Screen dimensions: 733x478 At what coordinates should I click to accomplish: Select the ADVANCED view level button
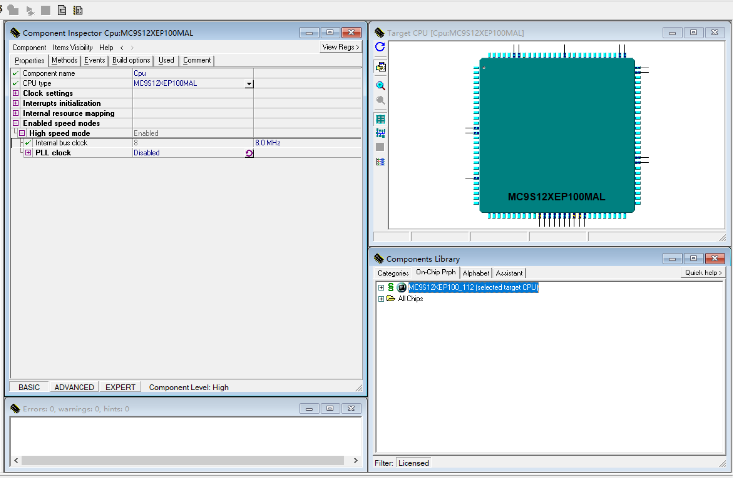pos(74,387)
